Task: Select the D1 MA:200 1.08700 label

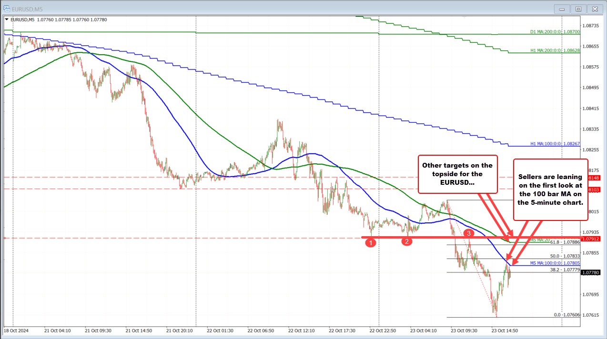Action: (x=555, y=32)
